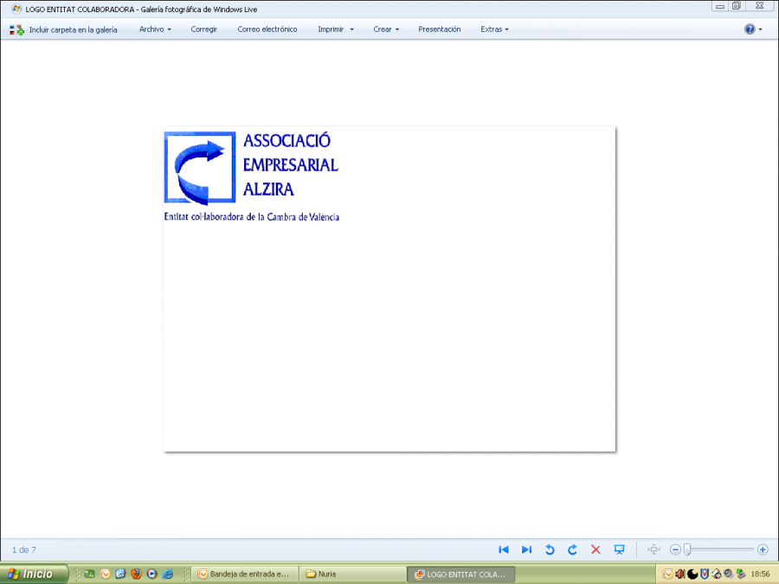Go to the next photo
779x584 pixels.
point(526,549)
